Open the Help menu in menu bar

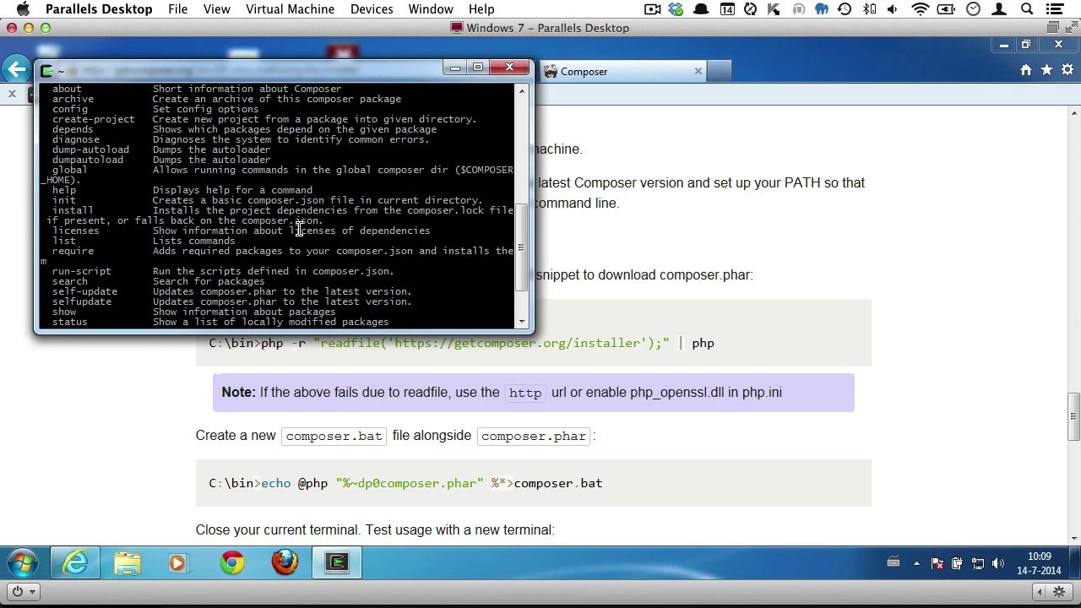click(x=481, y=9)
